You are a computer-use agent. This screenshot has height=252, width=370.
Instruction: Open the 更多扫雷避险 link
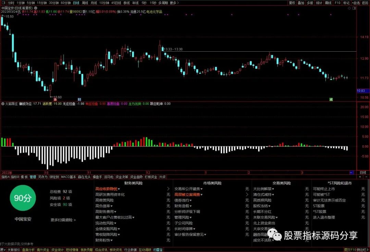point(63,220)
